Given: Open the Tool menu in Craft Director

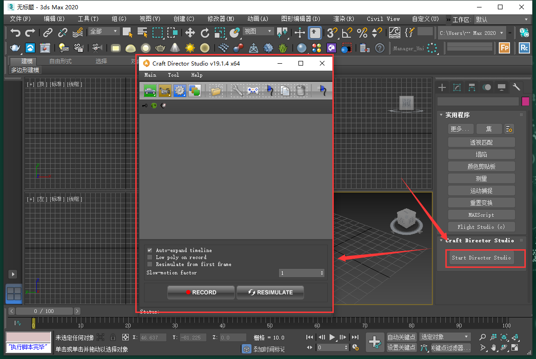Looking at the screenshot, I should coord(173,75).
